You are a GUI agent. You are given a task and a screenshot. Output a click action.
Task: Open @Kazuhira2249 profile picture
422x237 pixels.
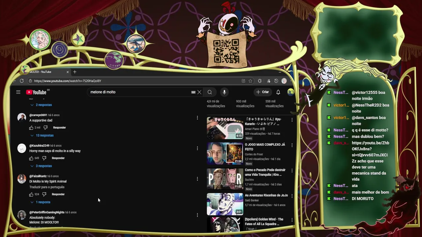[x=22, y=148]
